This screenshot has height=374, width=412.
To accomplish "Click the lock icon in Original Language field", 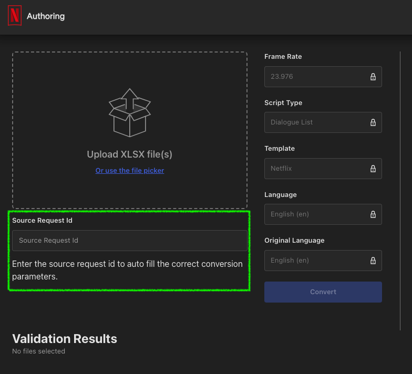I will [x=373, y=261].
